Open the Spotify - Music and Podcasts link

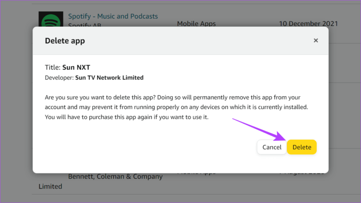click(x=113, y=16)
